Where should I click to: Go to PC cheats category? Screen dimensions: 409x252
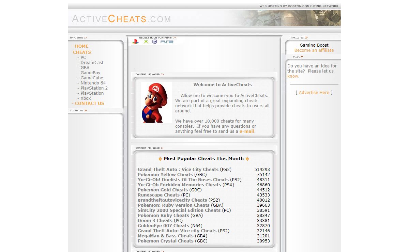84,57
